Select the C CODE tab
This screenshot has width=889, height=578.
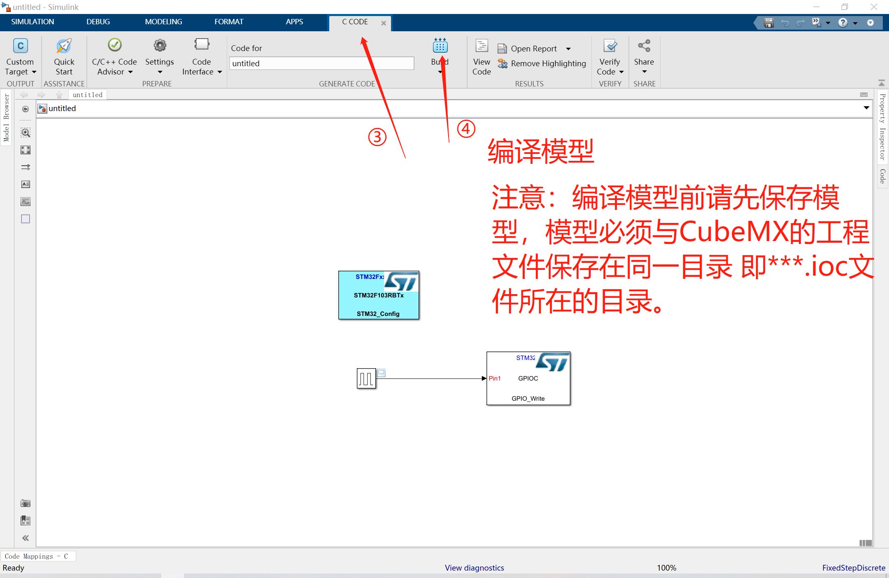point(354,21)
